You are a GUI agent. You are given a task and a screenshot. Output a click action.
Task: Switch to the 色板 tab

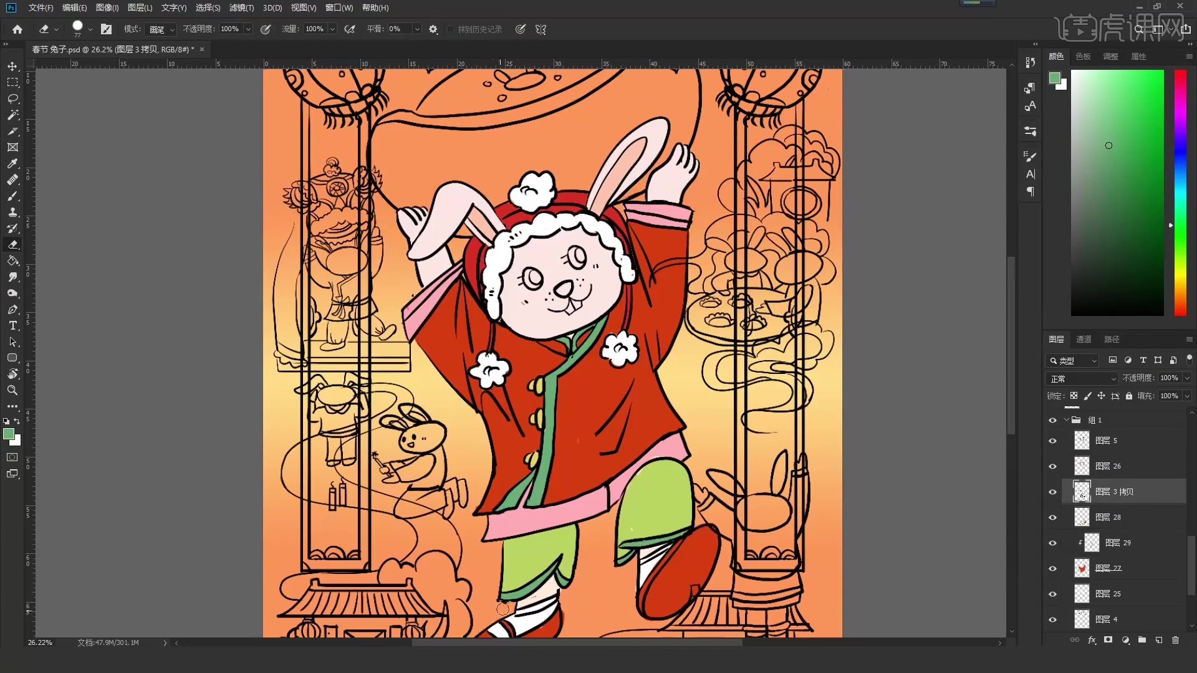coord(1083,56)
